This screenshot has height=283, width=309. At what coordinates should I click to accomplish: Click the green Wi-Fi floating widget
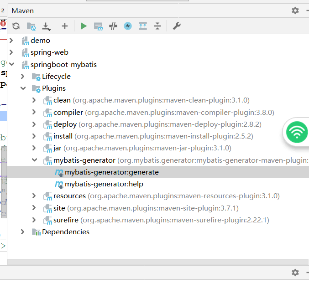[297, 132]
